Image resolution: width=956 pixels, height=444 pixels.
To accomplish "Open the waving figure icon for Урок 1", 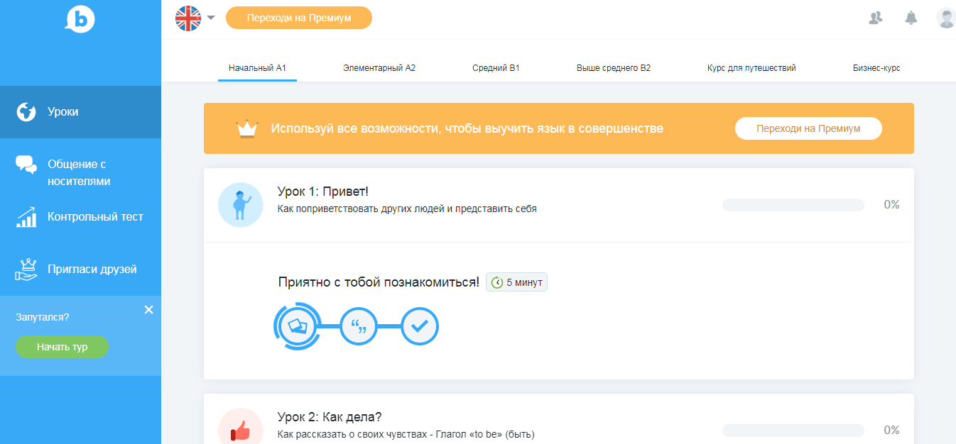I will coord(240,204).
